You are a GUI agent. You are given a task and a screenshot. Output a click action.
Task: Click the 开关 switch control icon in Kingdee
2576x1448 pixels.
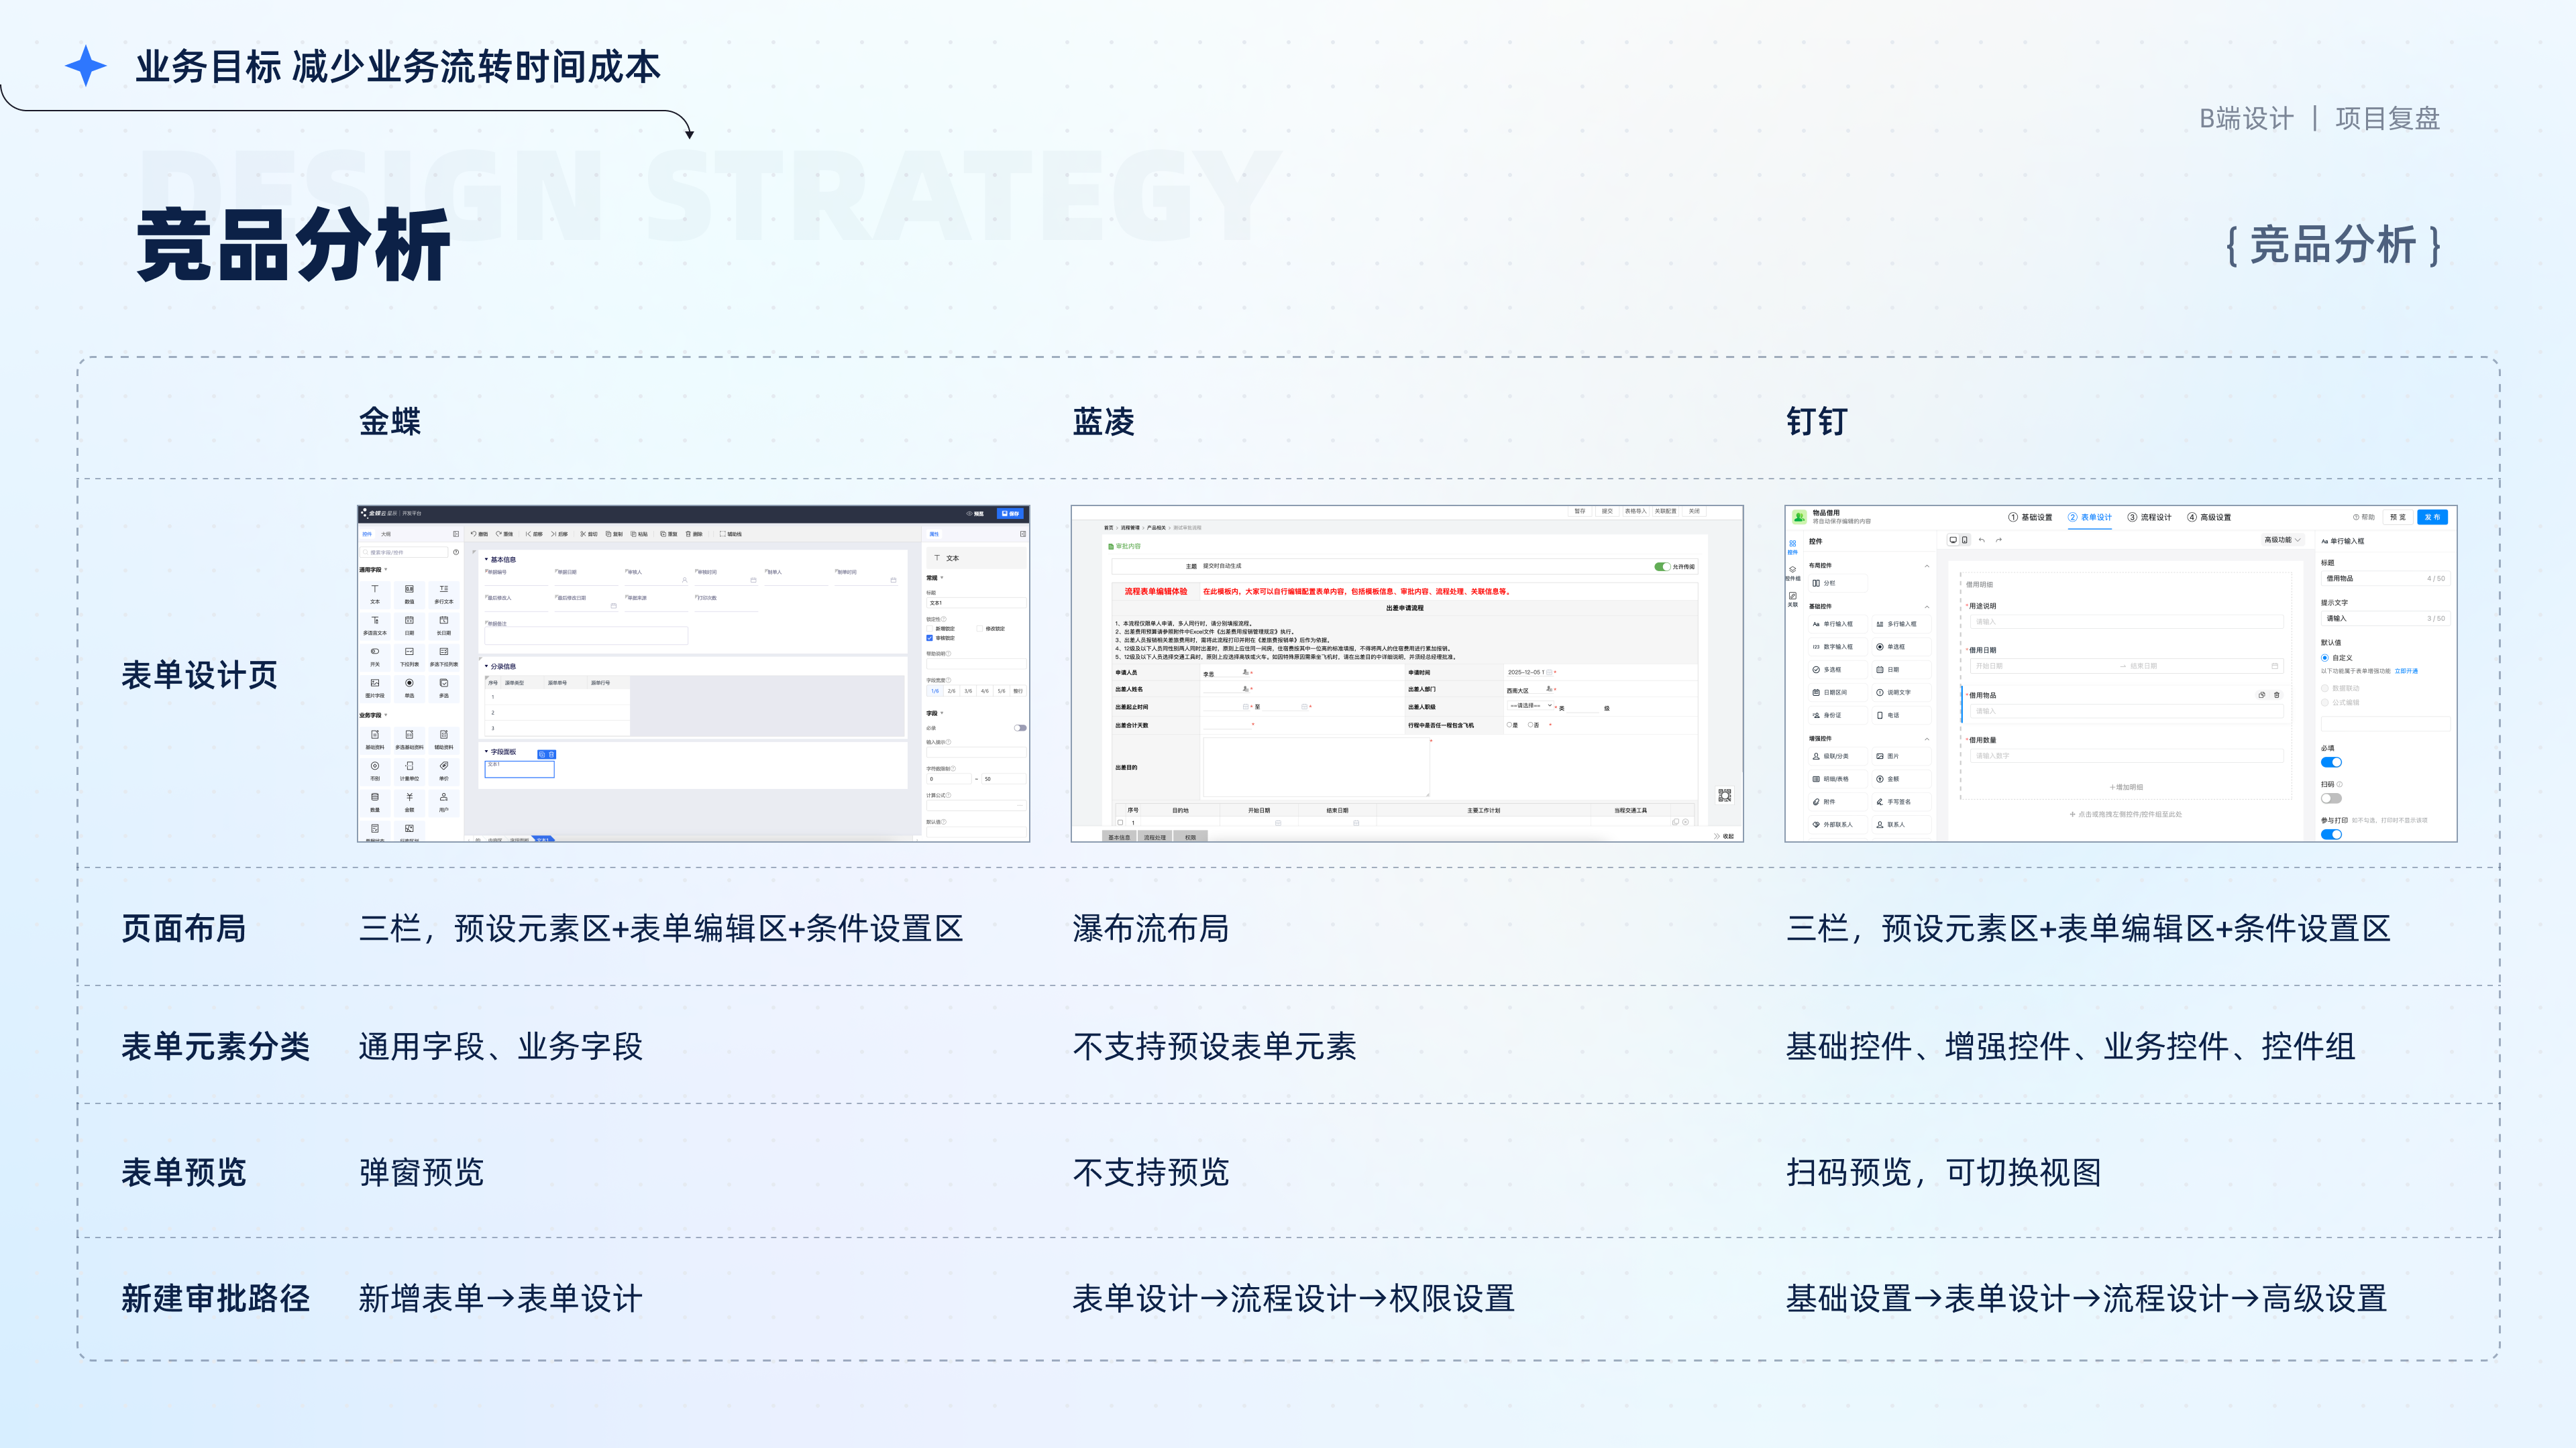(375, 652)
